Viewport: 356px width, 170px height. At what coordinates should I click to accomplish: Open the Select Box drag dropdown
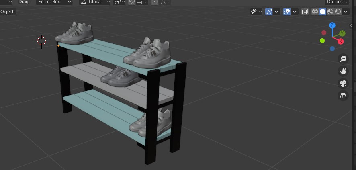tap(54, 2)
